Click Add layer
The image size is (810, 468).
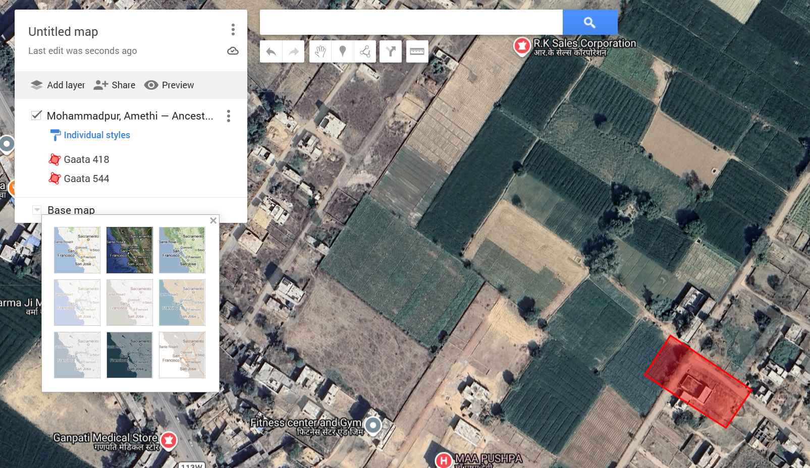58,85
